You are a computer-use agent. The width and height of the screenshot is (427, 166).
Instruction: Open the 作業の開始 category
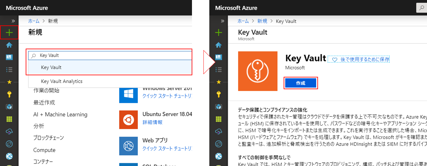pyautogui.click(x=46, y=91)
